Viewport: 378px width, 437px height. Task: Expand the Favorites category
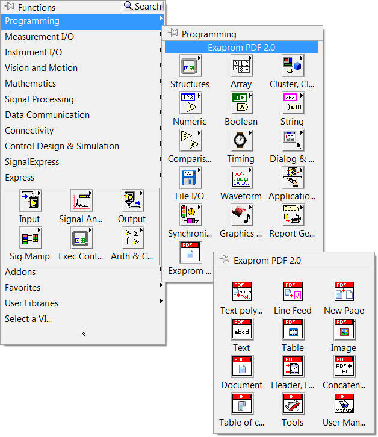point(83,288)
